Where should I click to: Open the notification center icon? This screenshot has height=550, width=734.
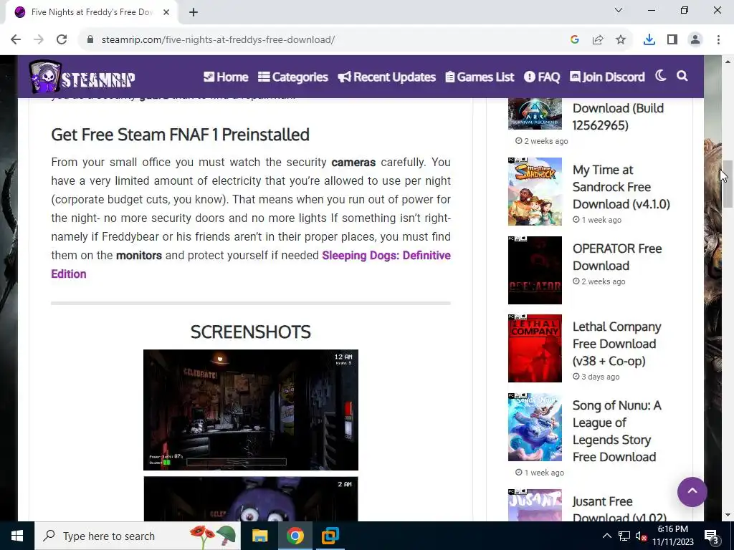712,536
